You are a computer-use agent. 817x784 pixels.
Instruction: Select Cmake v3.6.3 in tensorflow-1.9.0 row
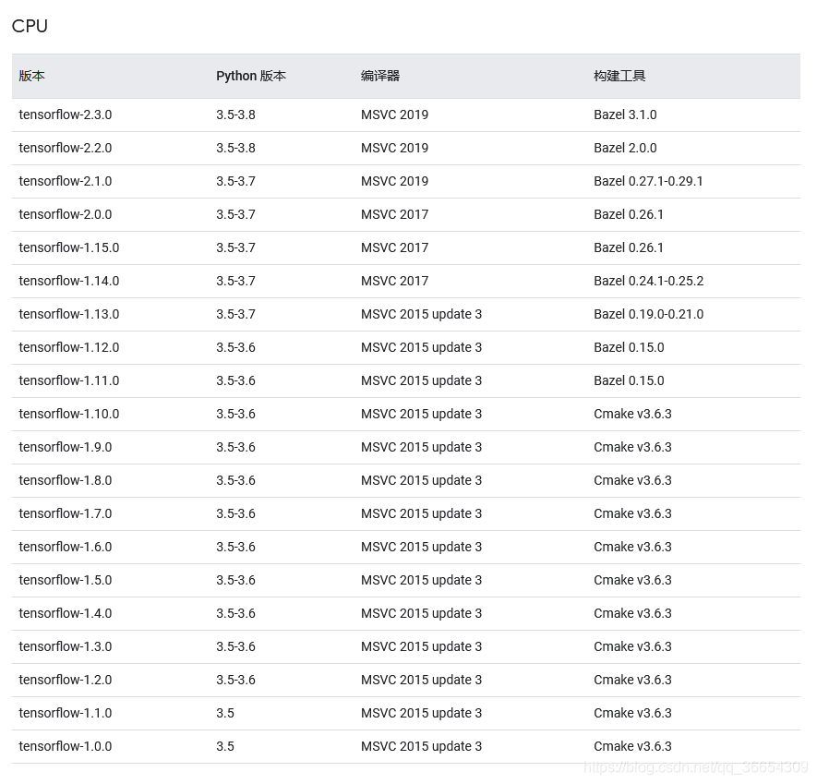632,447
